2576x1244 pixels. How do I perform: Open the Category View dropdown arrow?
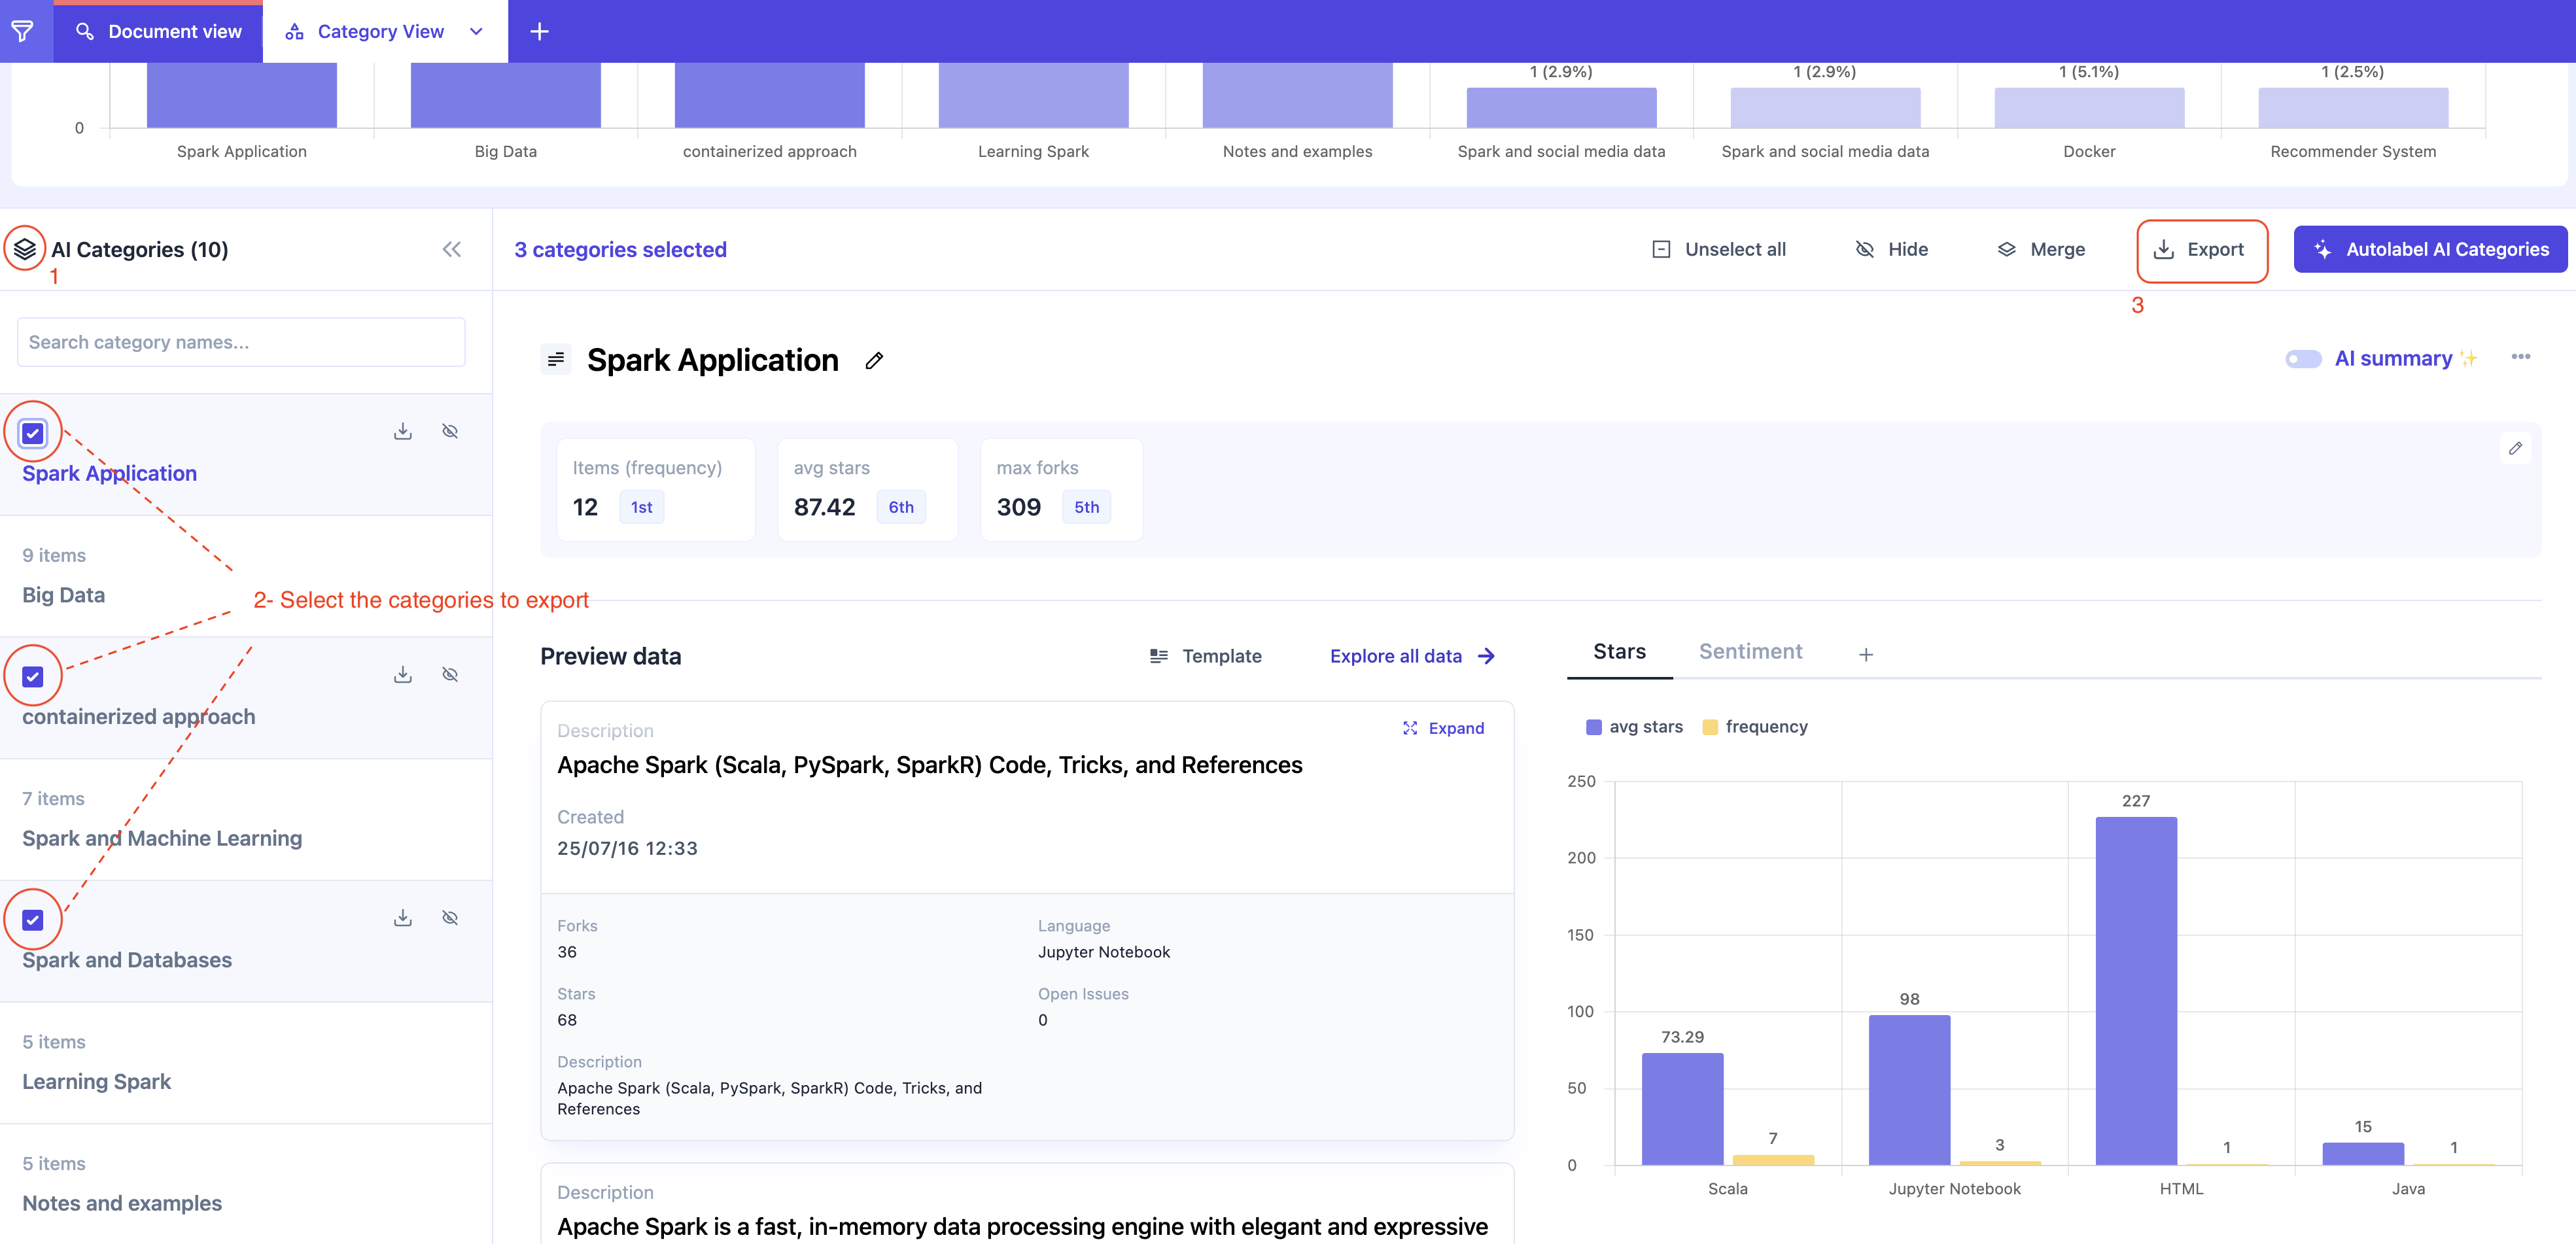click(477, 31)
